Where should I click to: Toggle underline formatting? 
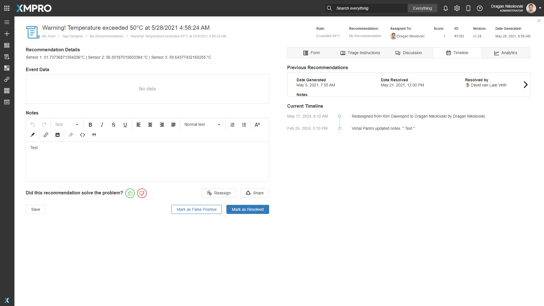[x=125, y=125]
